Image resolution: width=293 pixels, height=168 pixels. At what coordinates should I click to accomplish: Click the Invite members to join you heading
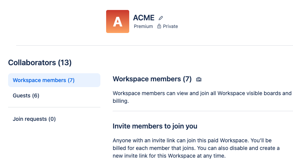pyautogui.click(x=155, y=126)
